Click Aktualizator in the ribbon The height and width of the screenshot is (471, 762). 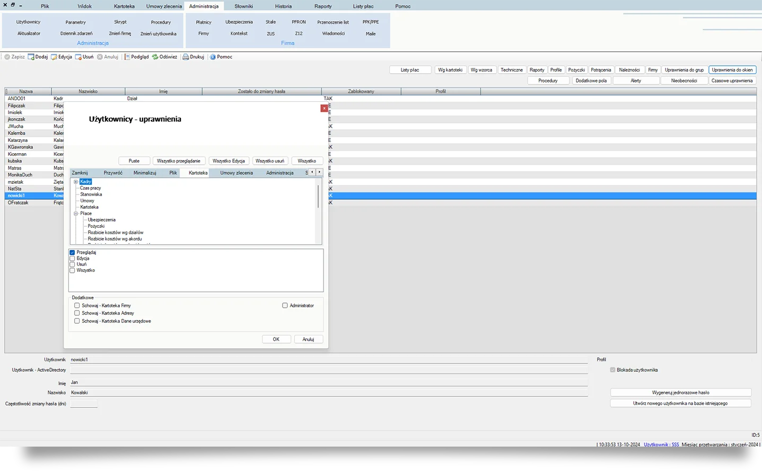point(29,33)
